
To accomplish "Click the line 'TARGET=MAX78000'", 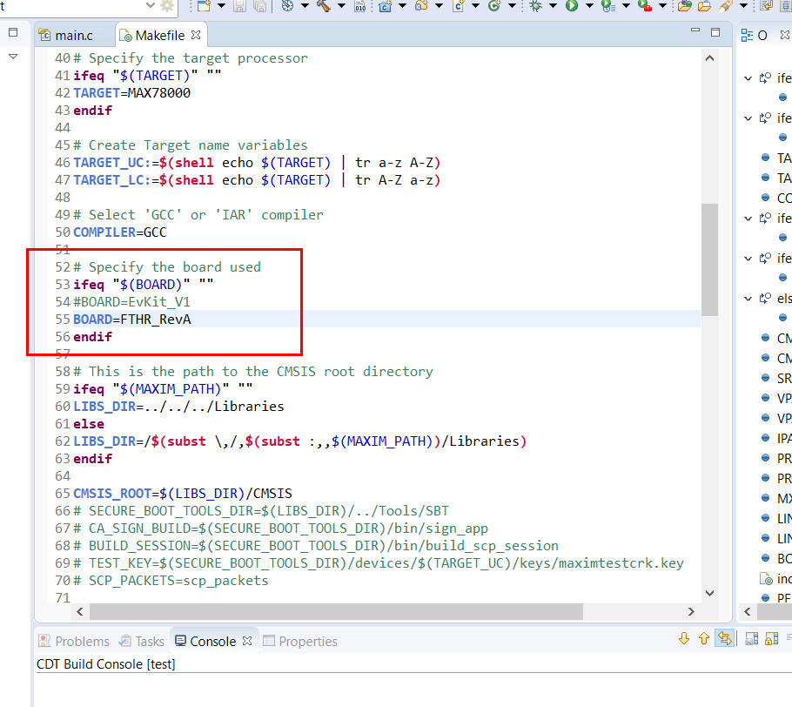I will pos(131,93).
